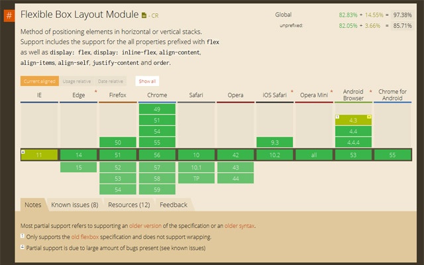Click the IE browser column header
Screen dimensions: 424x265
pyautogui.click(x=39, y=95)
